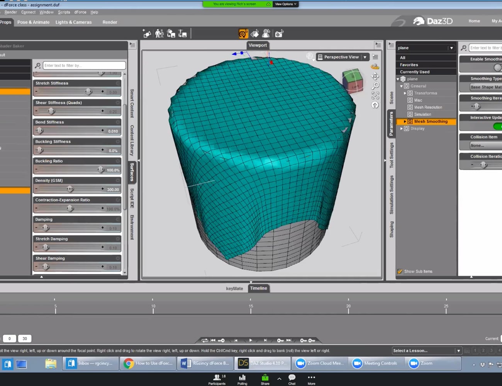Click the Surfaces filter text field
502x386 pixels.
84,66
